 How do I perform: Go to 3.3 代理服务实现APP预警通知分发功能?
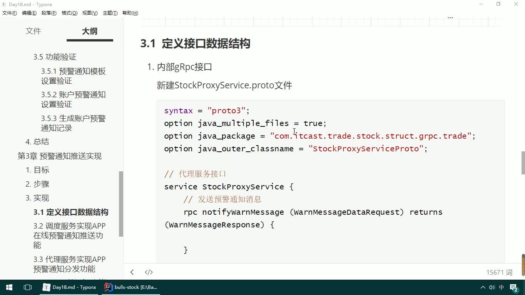pos(70,264)
